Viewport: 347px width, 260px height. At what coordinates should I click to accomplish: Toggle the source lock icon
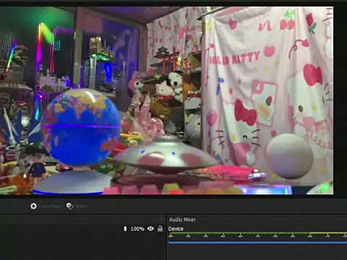(x=160, y=228)
